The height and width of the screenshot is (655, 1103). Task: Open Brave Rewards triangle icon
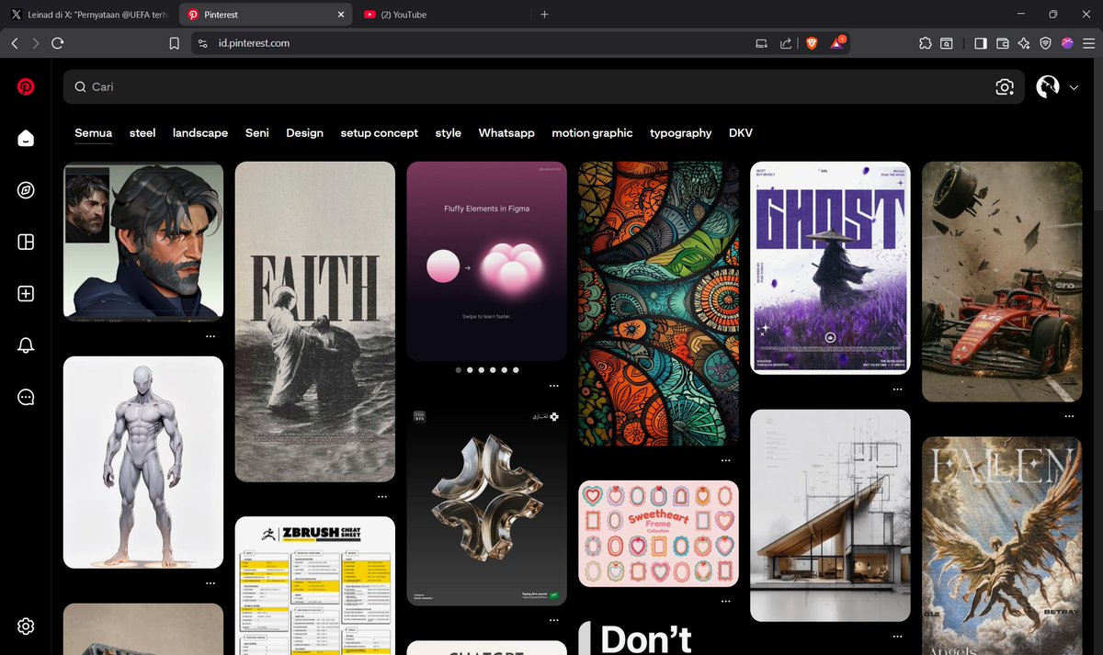(x=837, y=43)
